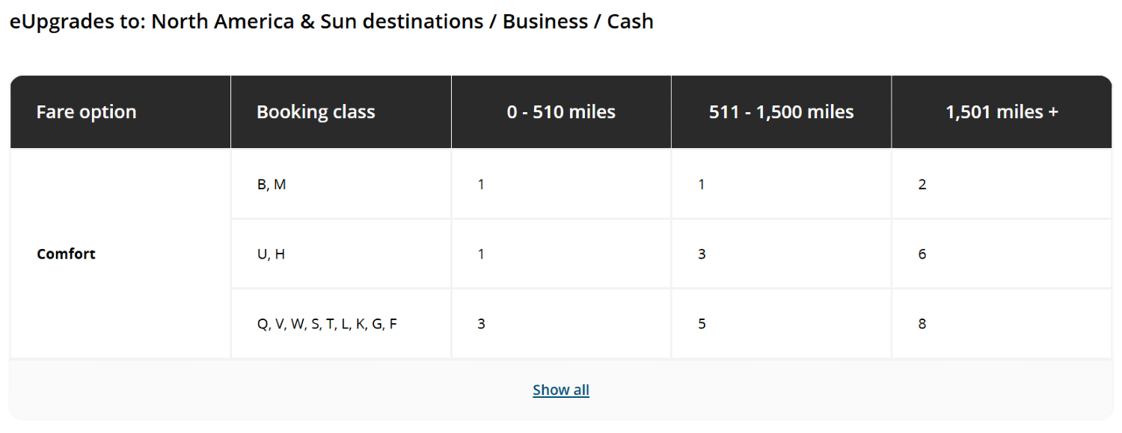Click the 0 - 510 miles header

(561, 111)
